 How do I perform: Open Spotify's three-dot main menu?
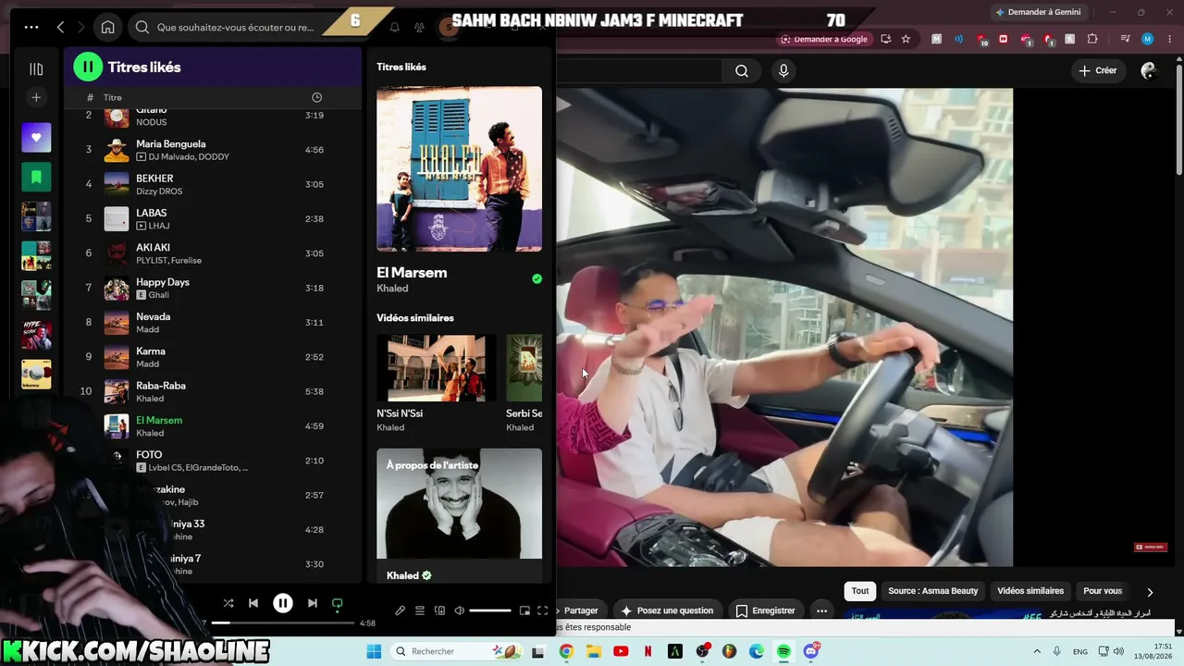[x=31, y=28]
